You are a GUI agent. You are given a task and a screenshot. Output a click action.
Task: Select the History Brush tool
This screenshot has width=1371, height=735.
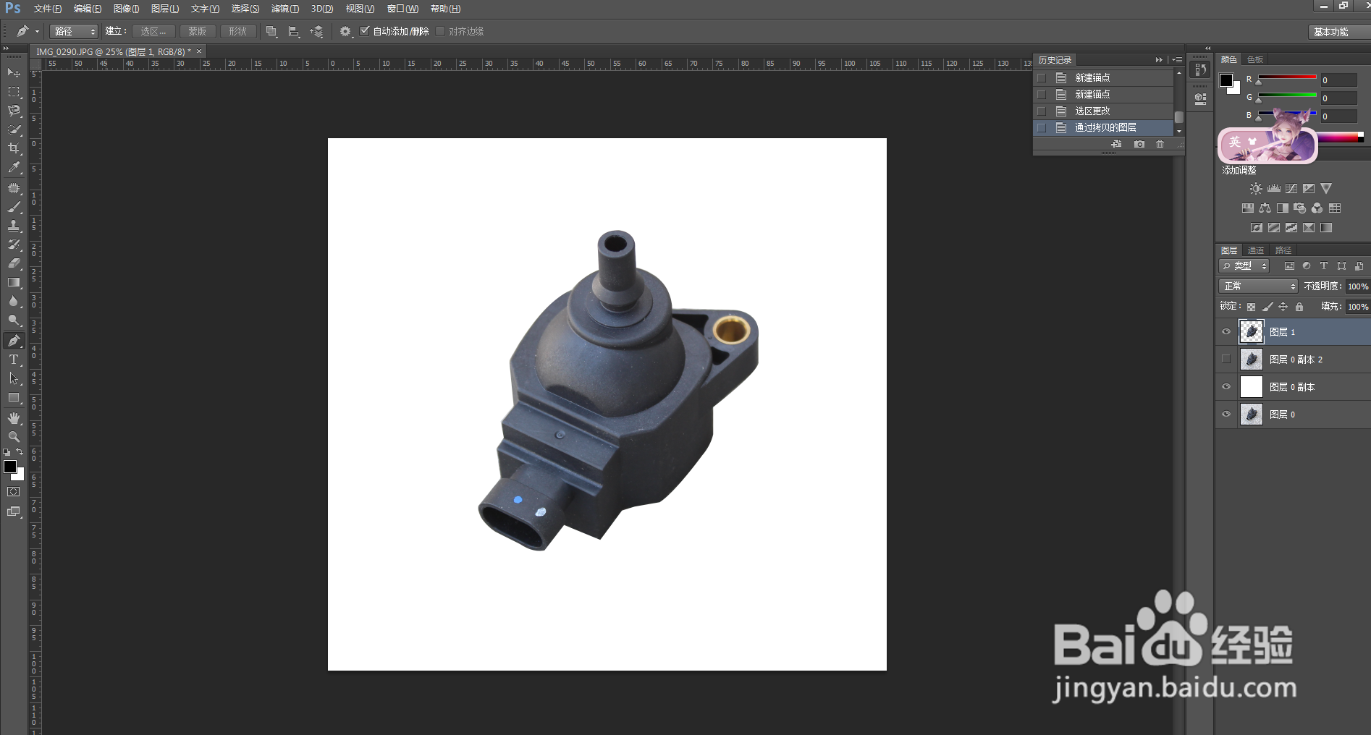pyautogui.click(x=14, y=245)
